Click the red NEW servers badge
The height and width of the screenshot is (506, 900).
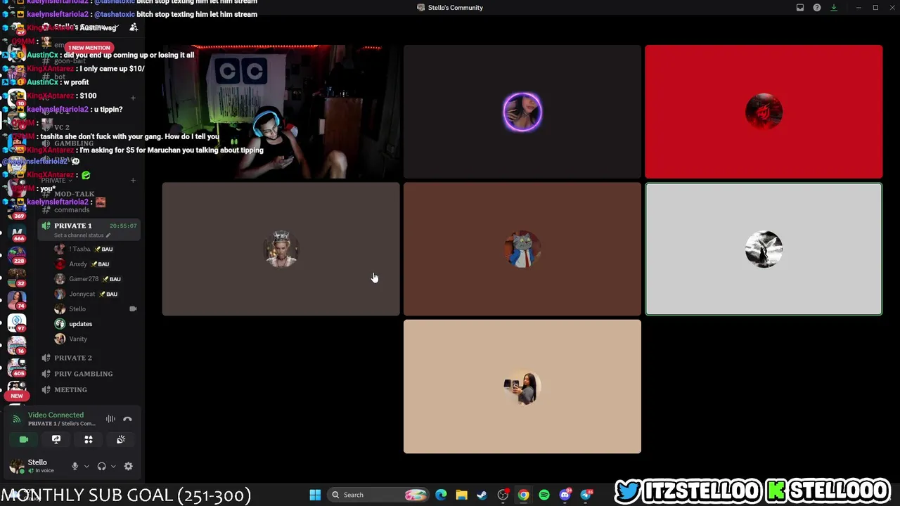(x=17, y=396)
